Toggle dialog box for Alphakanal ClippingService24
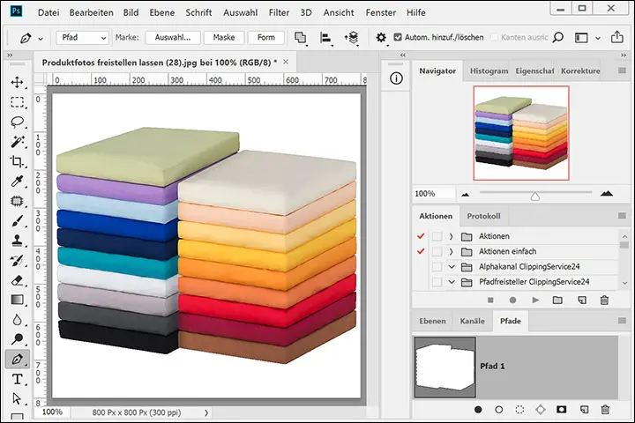Screen dimensions: 635x423 coord(437,267)
